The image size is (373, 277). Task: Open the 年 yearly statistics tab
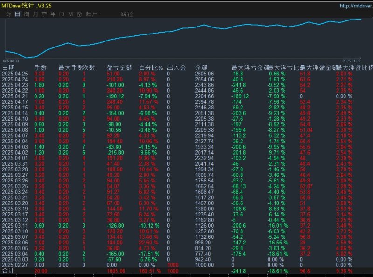53,14
